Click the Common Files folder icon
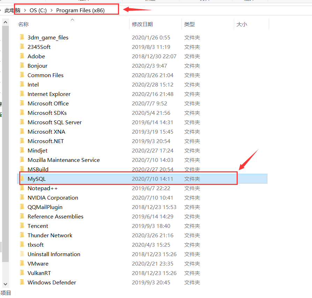The height and width of the screenshot is (298, 312). click(22, 75)
